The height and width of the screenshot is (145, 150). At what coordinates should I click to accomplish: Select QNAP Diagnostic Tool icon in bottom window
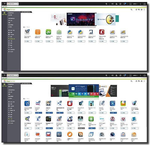91,119
